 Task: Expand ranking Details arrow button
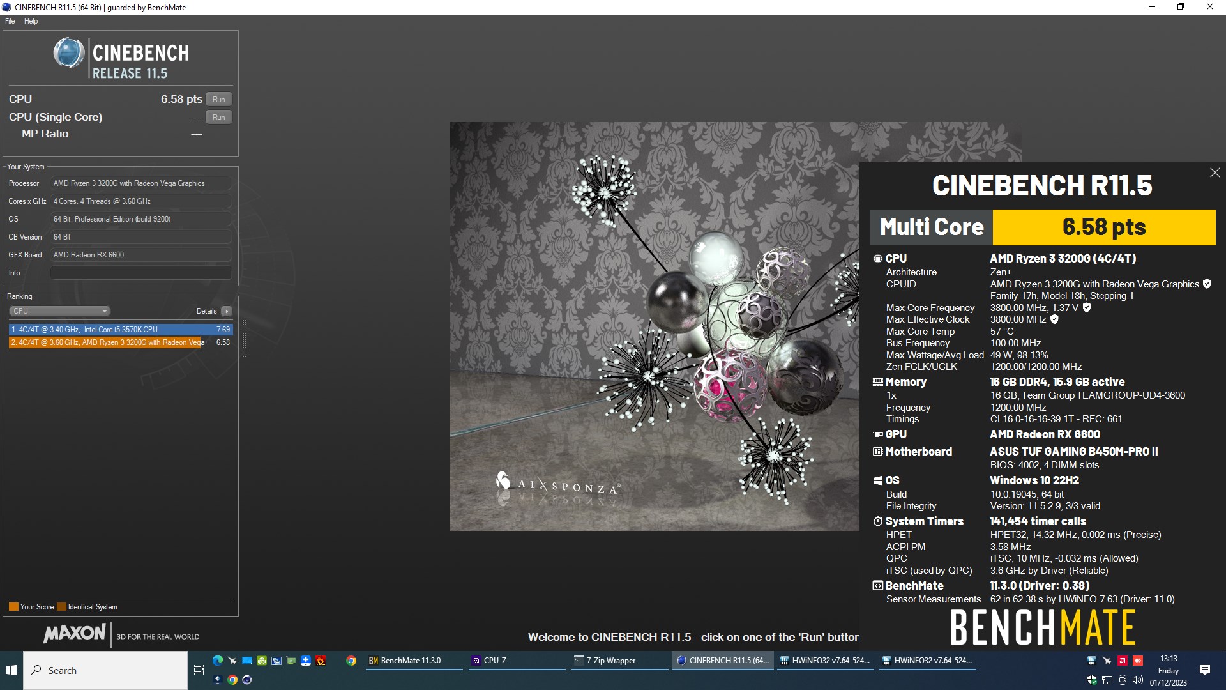(227, 311)
